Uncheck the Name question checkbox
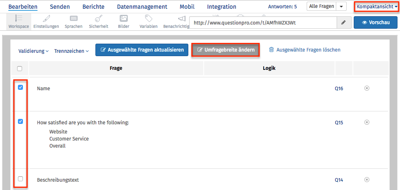 coord(20,87)
